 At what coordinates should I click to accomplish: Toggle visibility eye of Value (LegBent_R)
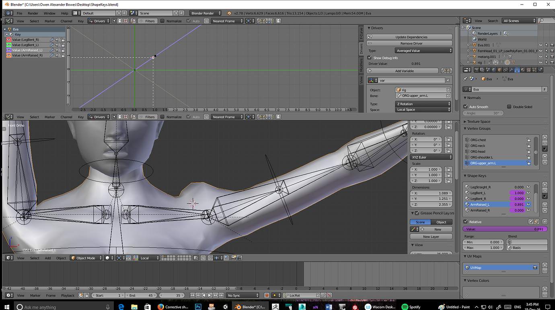click(9, 40)
